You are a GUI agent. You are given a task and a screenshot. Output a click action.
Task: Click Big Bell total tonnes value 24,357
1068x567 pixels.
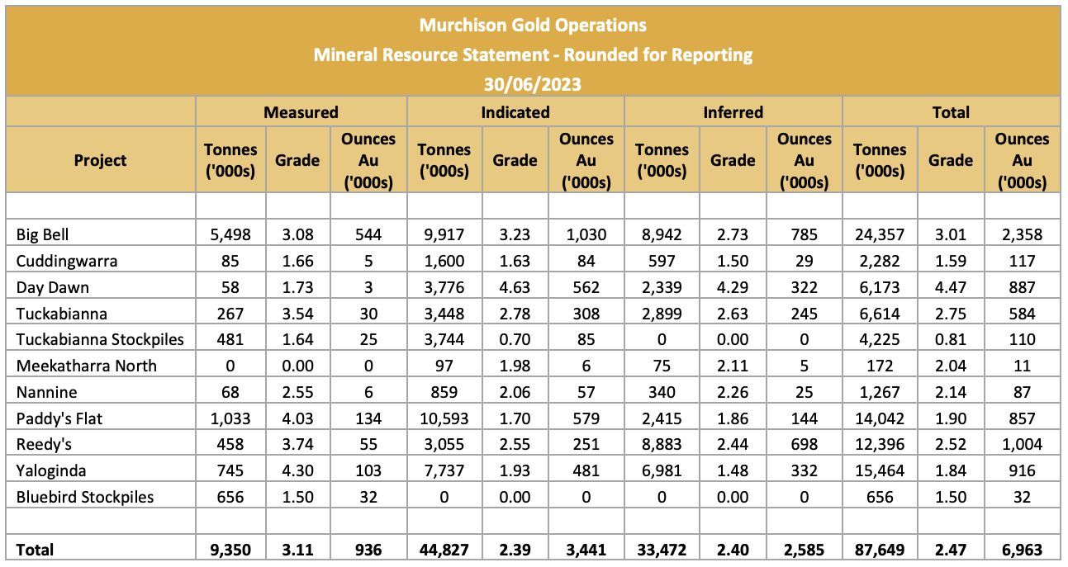[x=879, y=235]
